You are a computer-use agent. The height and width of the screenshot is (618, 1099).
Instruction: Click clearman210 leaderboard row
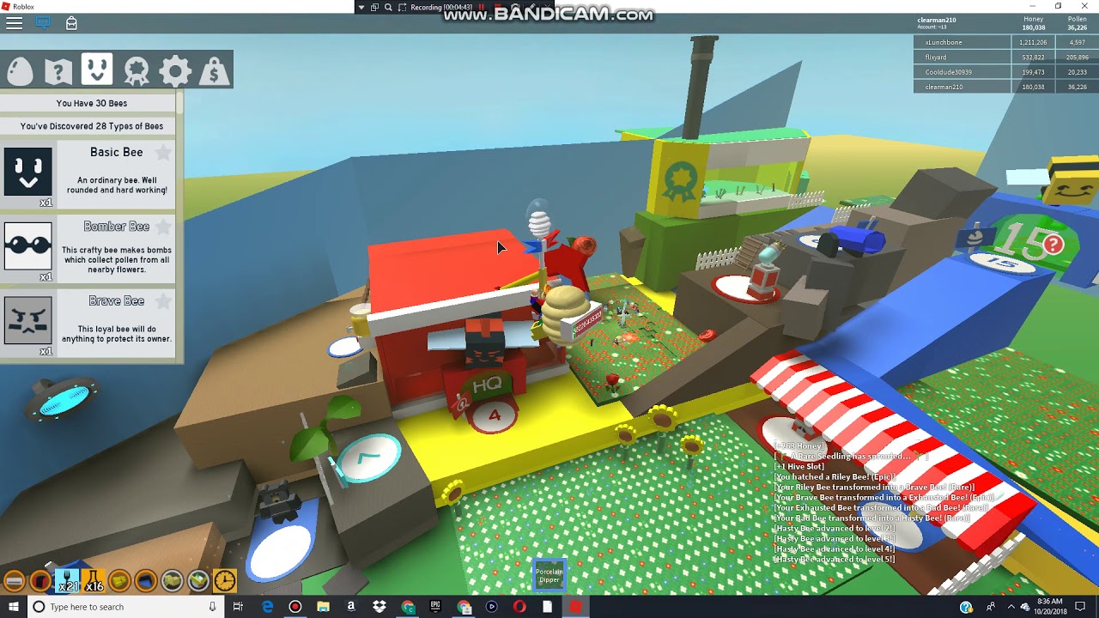tap(1005, 87)
